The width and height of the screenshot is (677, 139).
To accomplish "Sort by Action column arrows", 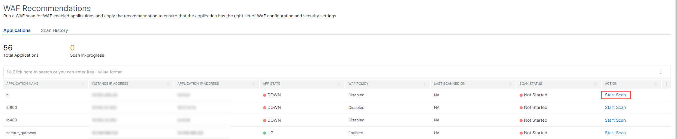I will [656, 84].
